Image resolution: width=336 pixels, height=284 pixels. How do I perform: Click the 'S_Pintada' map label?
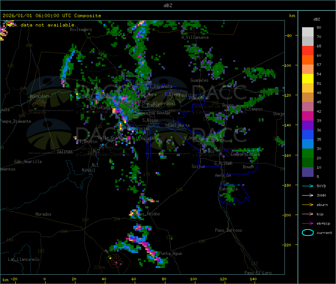[100, 108]
